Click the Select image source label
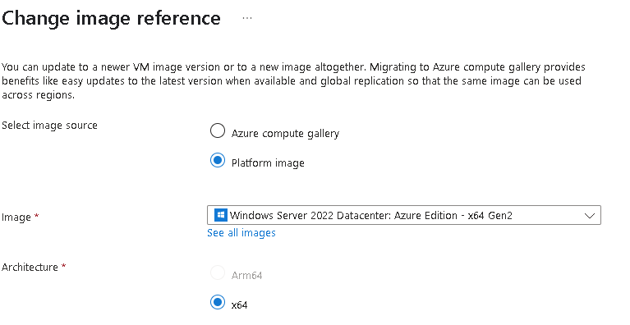Screen dimensions: 630x325 (x=49, y=126)
